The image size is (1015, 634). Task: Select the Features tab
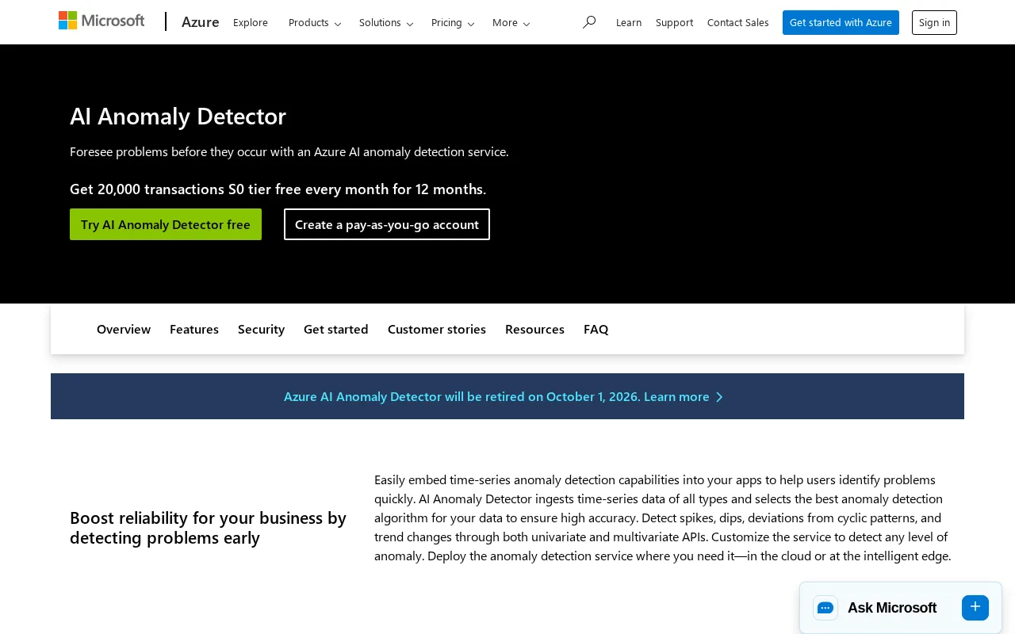(194, 329)
